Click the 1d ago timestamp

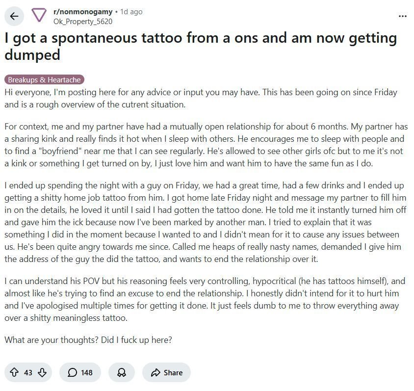click(131, 11)
